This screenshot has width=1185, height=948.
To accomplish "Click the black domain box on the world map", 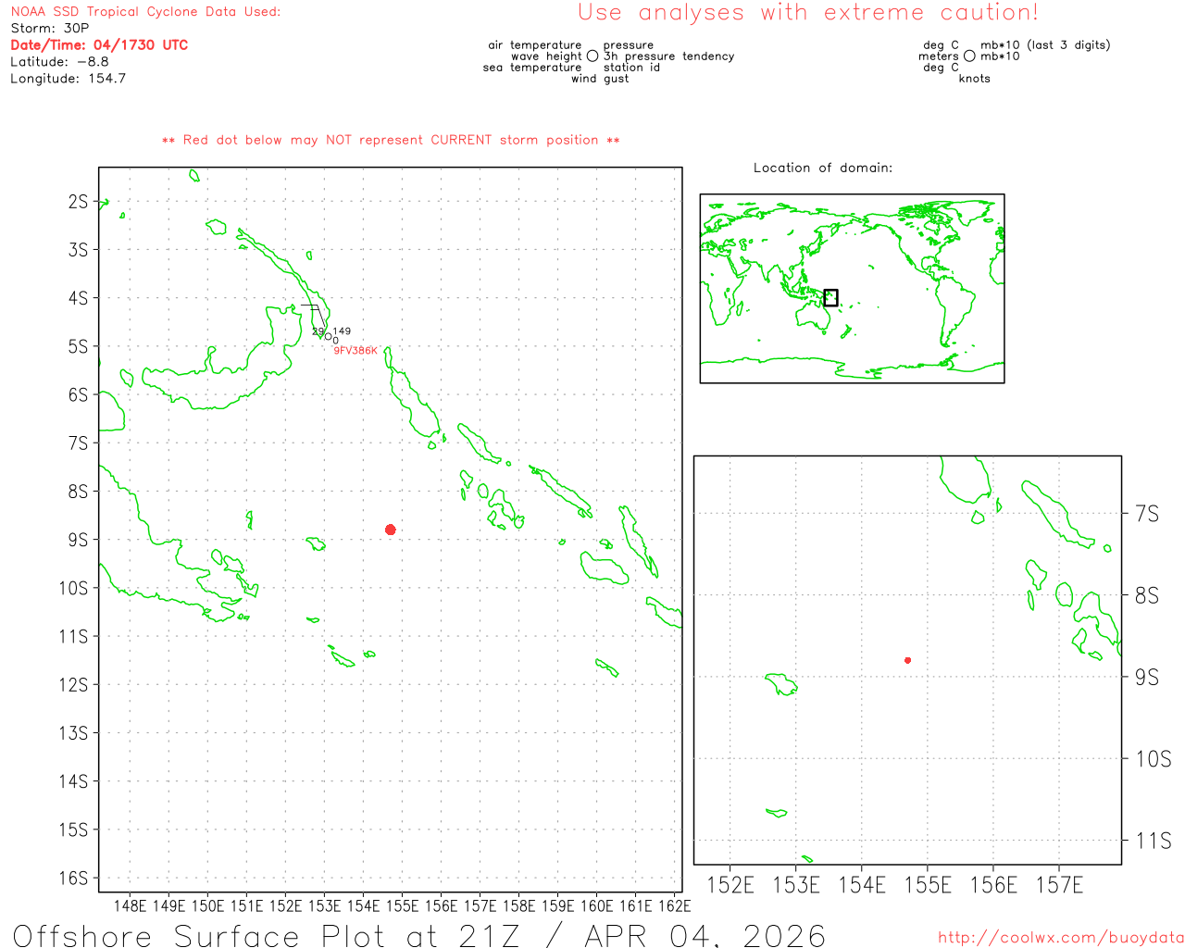I will click(x=830, y=297).
